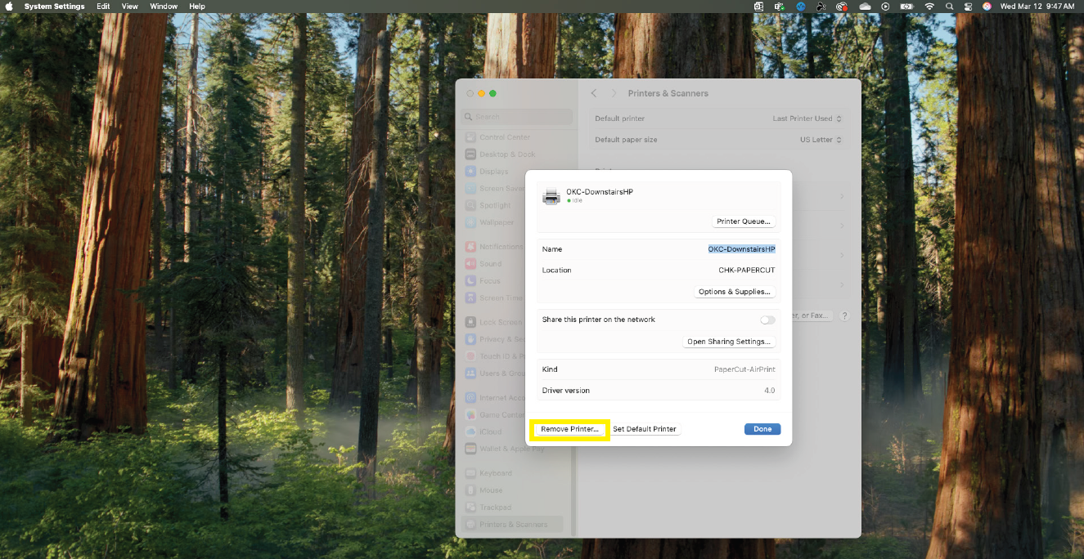Click the CHK-PAPERCUT location value
Screen dimensions: 1084x559
pyautogui.click(x=747, y=271)
